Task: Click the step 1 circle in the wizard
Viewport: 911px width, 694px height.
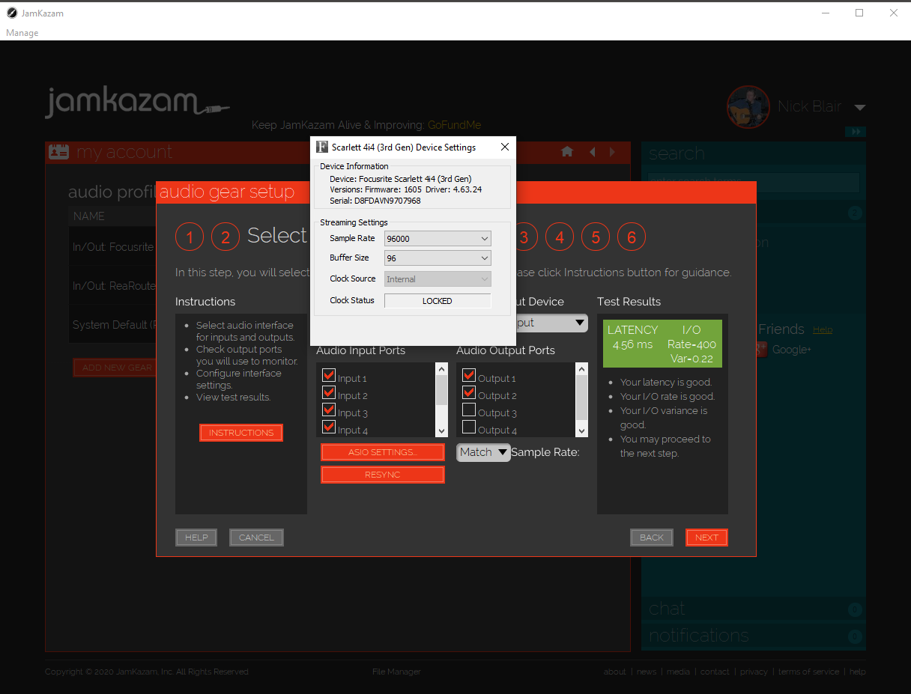Action: tap(190, 237)
